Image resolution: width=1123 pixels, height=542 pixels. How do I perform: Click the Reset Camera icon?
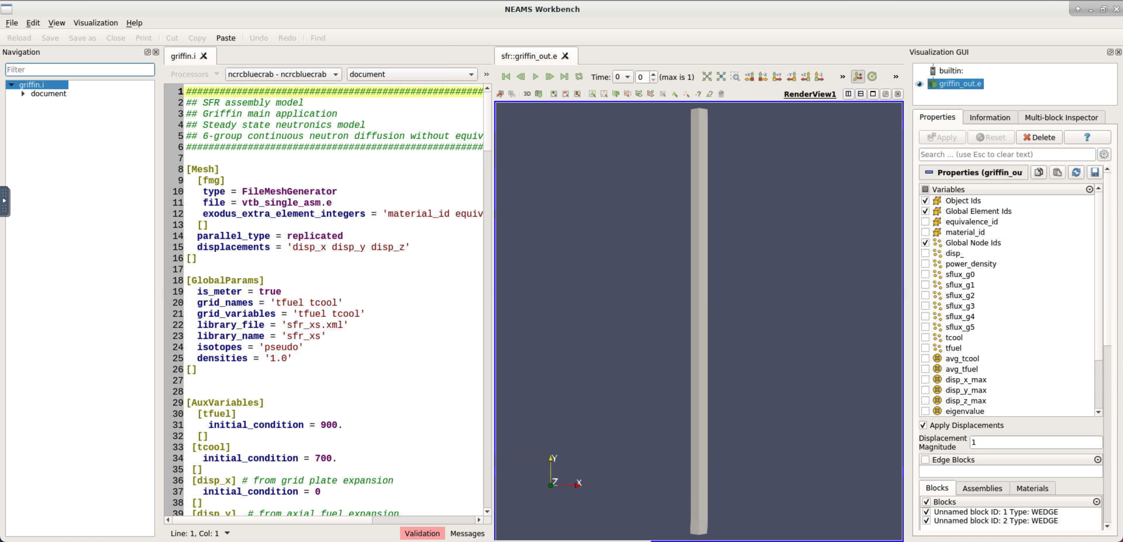click(707, 77)
